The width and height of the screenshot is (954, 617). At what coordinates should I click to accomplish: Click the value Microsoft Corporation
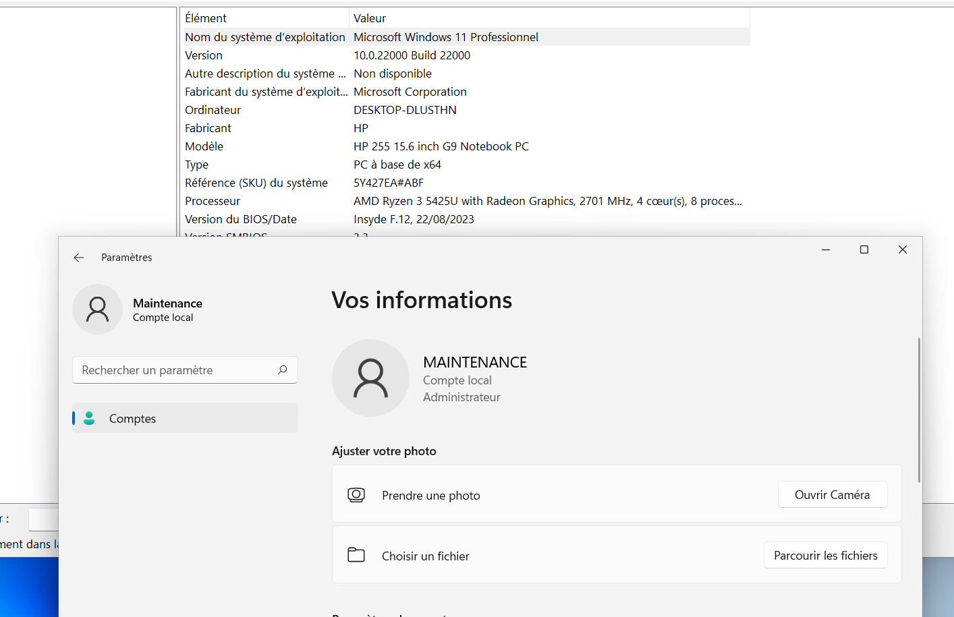[x=410, y=92]
